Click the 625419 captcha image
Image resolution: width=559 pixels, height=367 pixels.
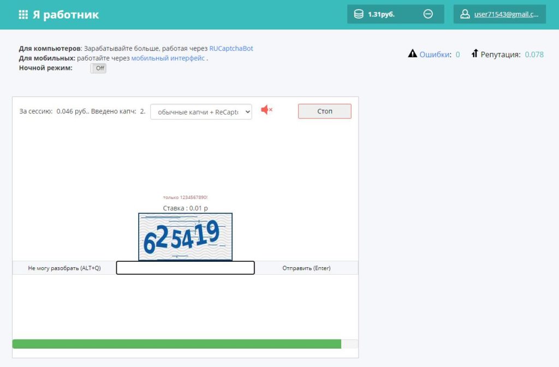(186, 237)
